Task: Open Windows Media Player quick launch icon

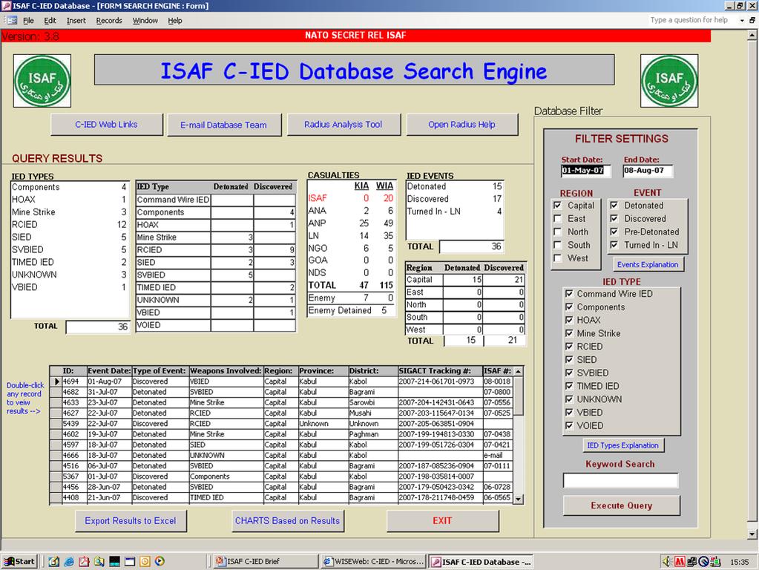Action: point(160,561)
